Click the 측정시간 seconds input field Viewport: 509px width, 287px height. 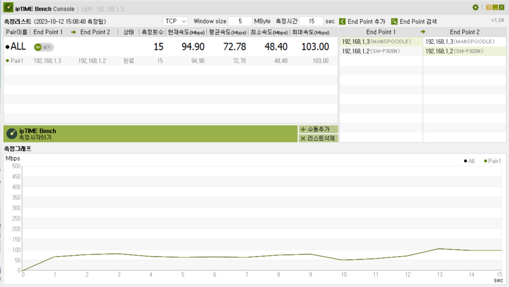point(311,21)
